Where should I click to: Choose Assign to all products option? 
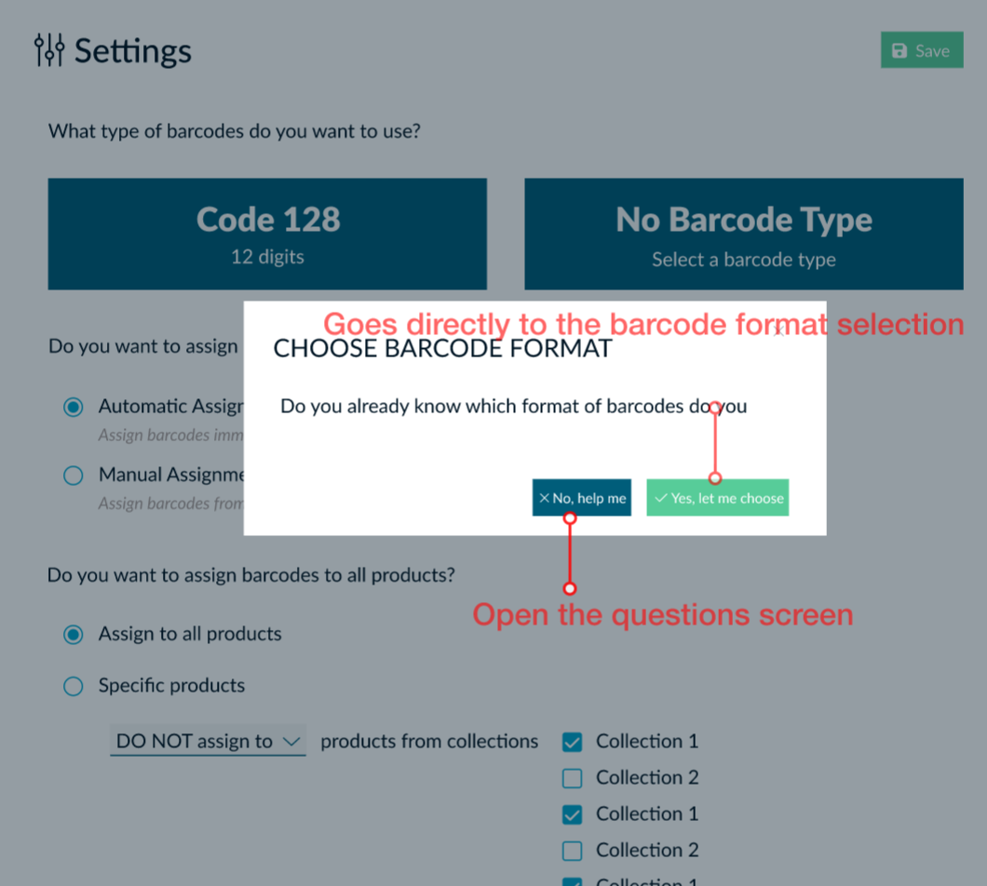pyautogui.click(x=74, y=635)
